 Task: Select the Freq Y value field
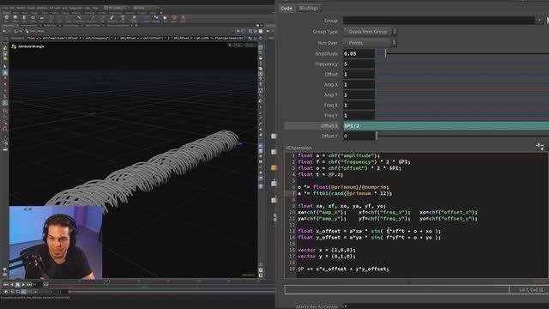[x=359, y=115]
